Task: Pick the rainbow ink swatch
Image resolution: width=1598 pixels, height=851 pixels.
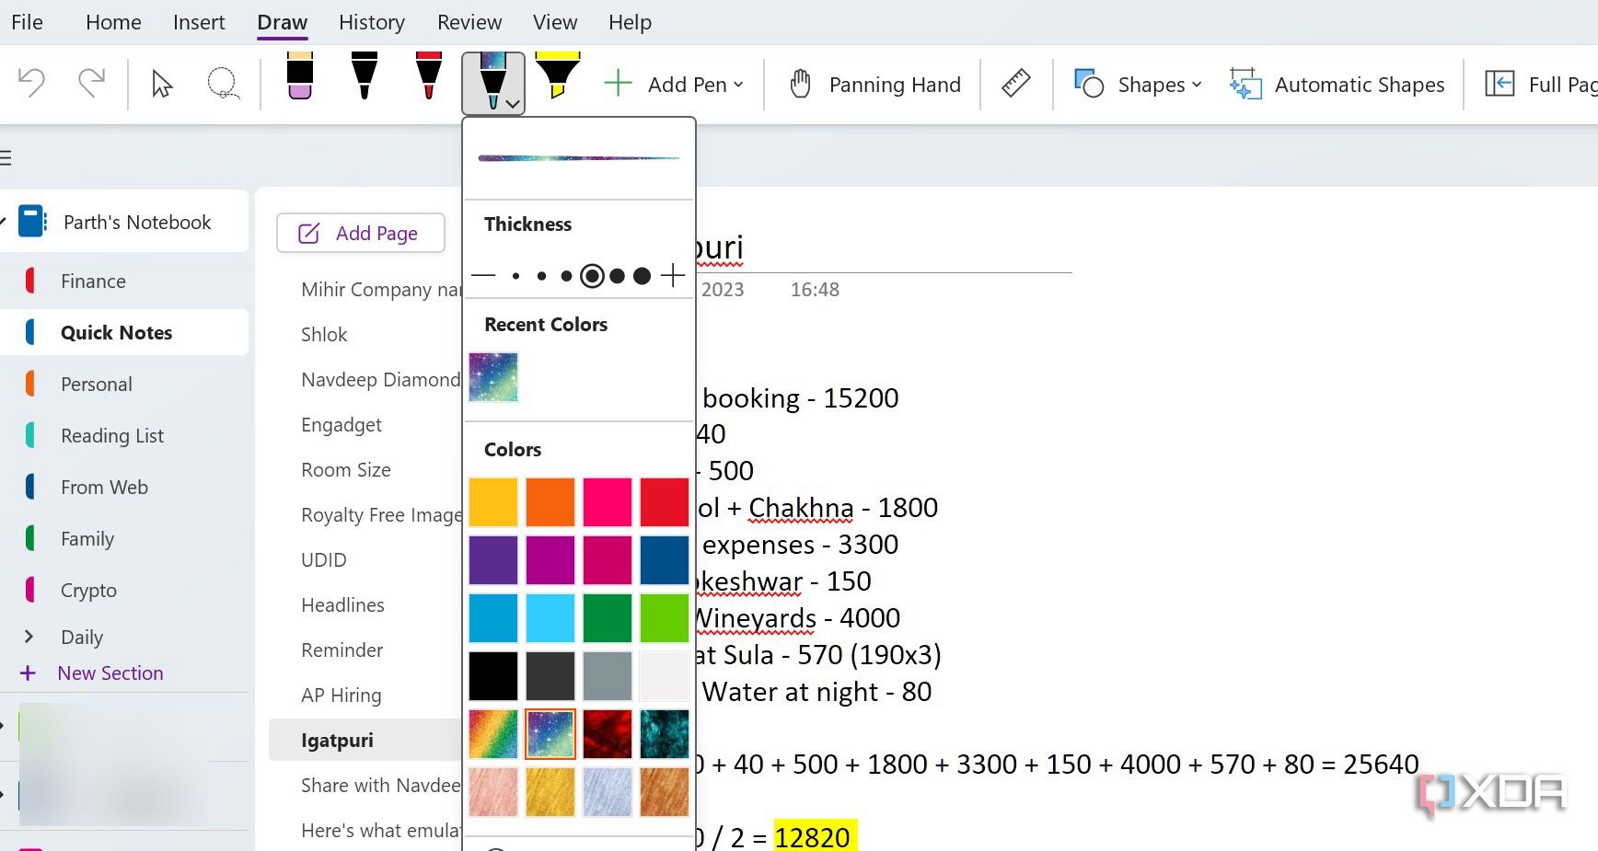Action: point(493,734)
